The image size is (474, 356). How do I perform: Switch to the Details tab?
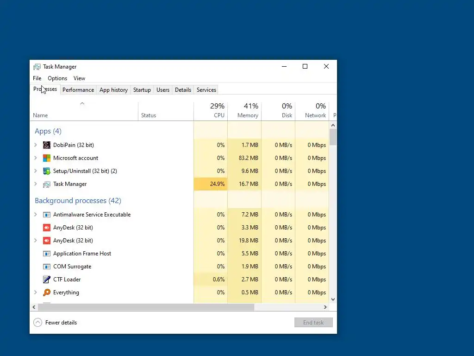click(183, 90)
